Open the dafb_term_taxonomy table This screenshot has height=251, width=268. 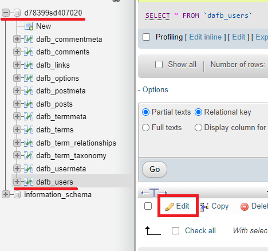(71, 156)
